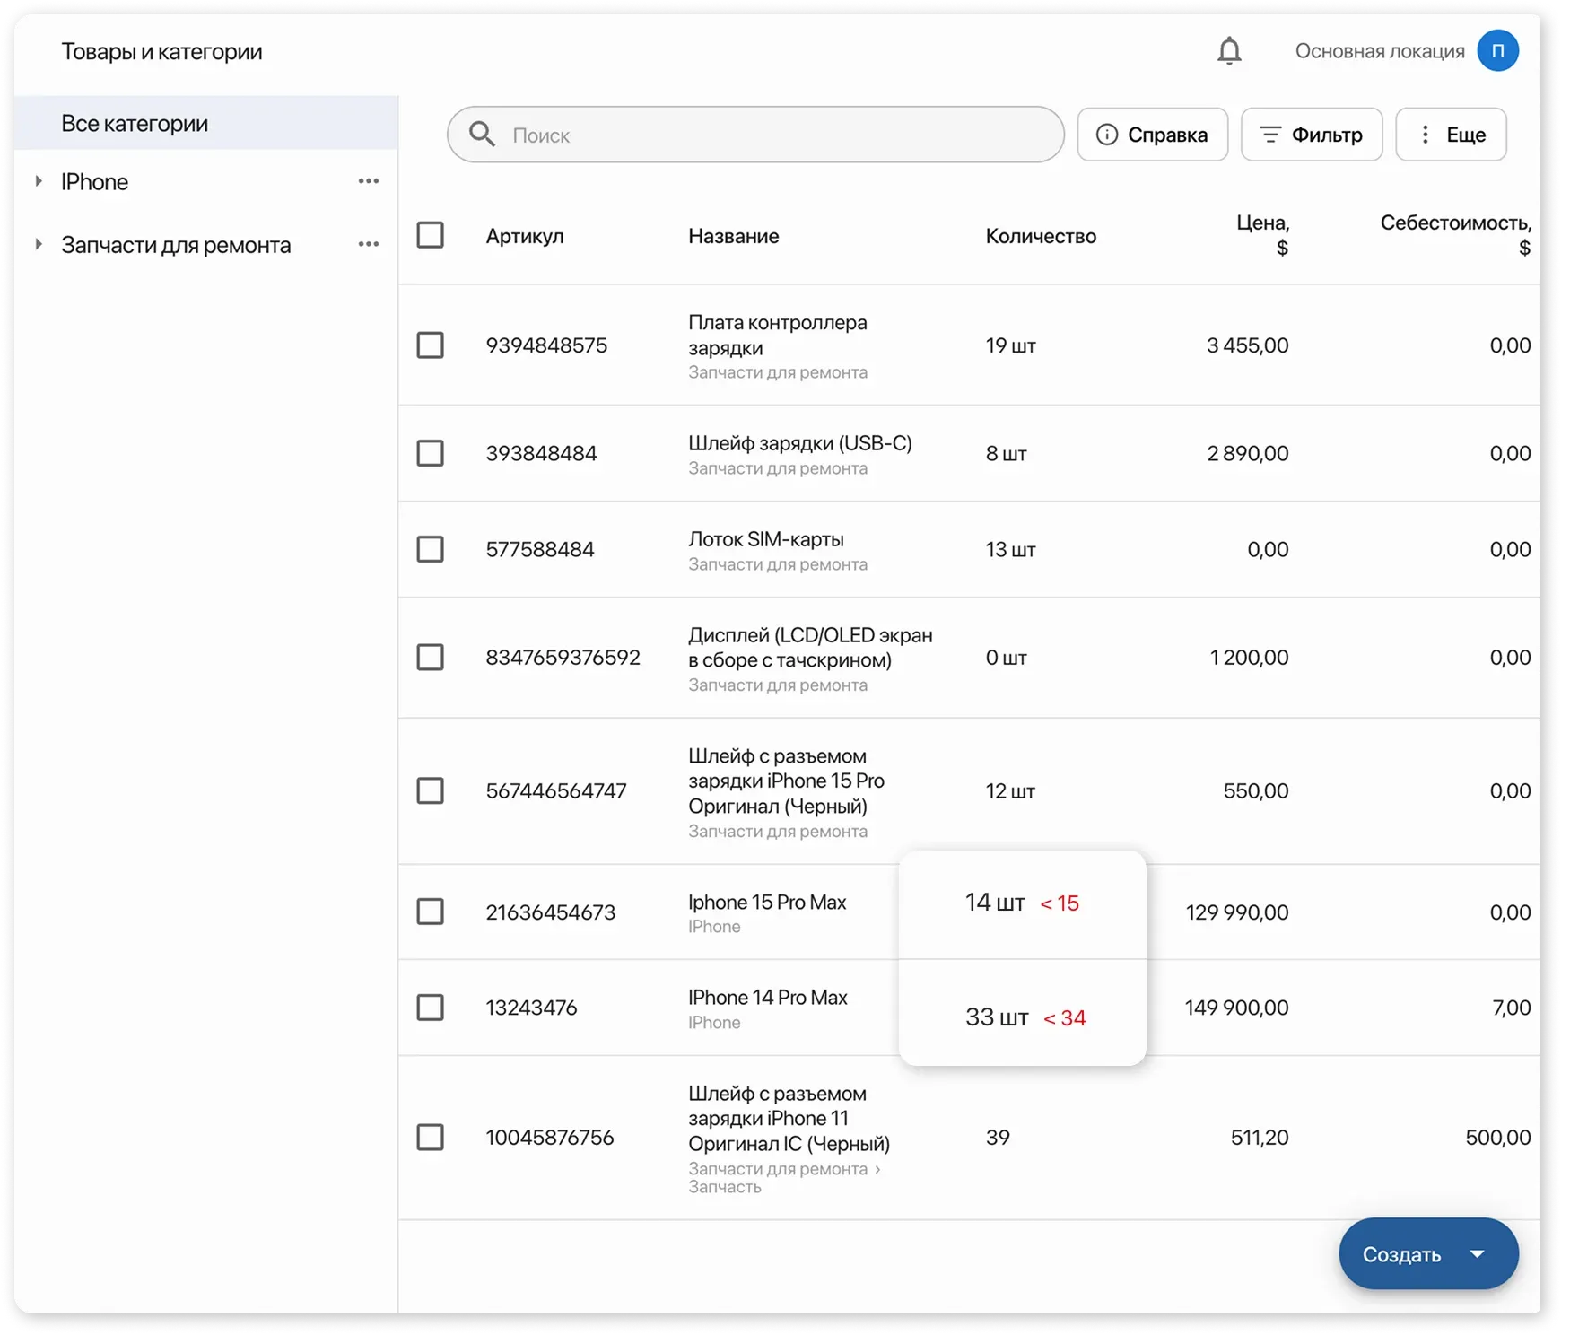Expand the Запчасти для ремонта category arrow
Screen dimensions: 1570x1335
pos(39,244)
